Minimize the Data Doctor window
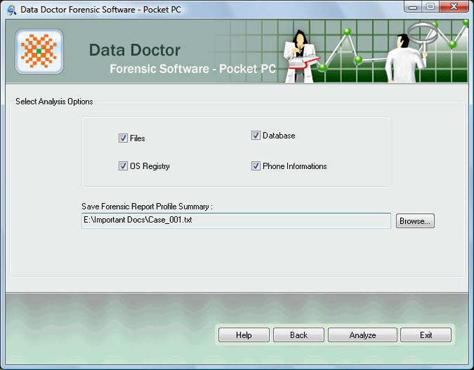Viewport: 474px width, 370px height. click(413, 8)
